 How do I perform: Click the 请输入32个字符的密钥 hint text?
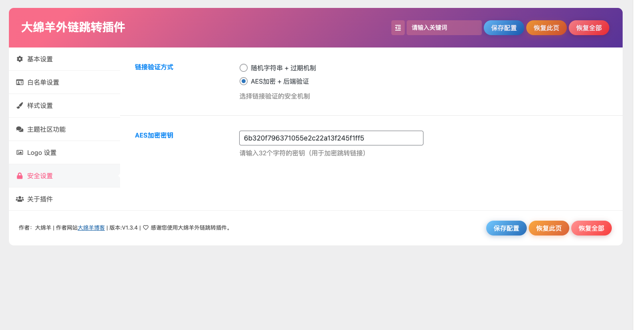click(304, 153)
